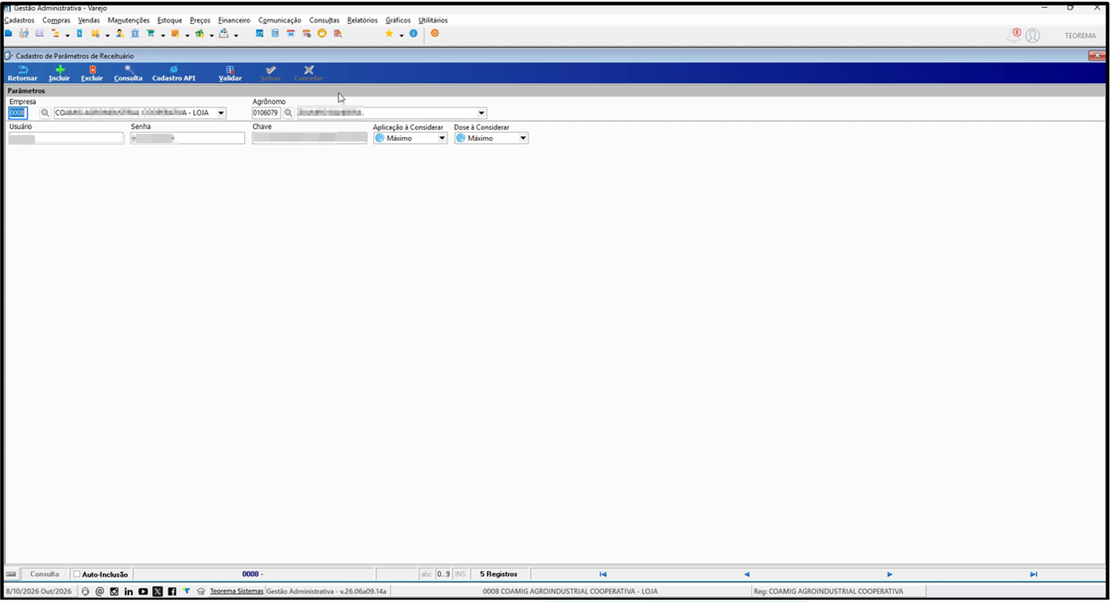Go to the previous record
This screenshot has width=1111, height=602.
coord(746,575)
